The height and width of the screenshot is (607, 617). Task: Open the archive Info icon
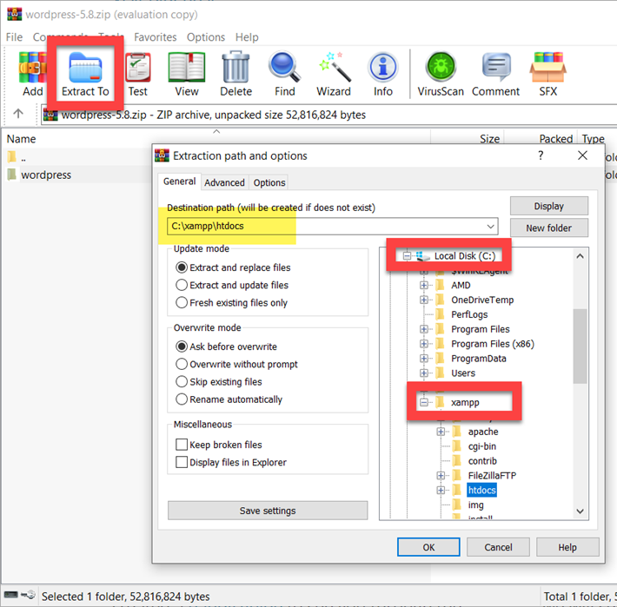pyautogui.click(x=382, y=70)
